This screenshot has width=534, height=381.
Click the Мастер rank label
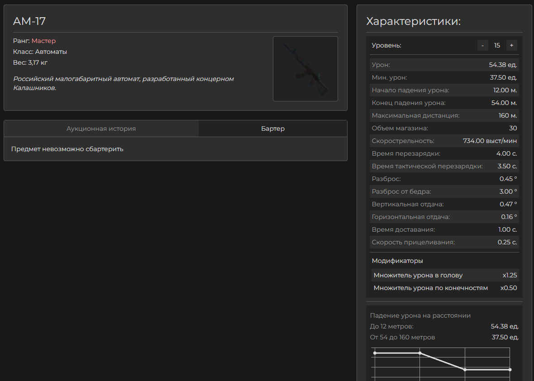[43, 41]
